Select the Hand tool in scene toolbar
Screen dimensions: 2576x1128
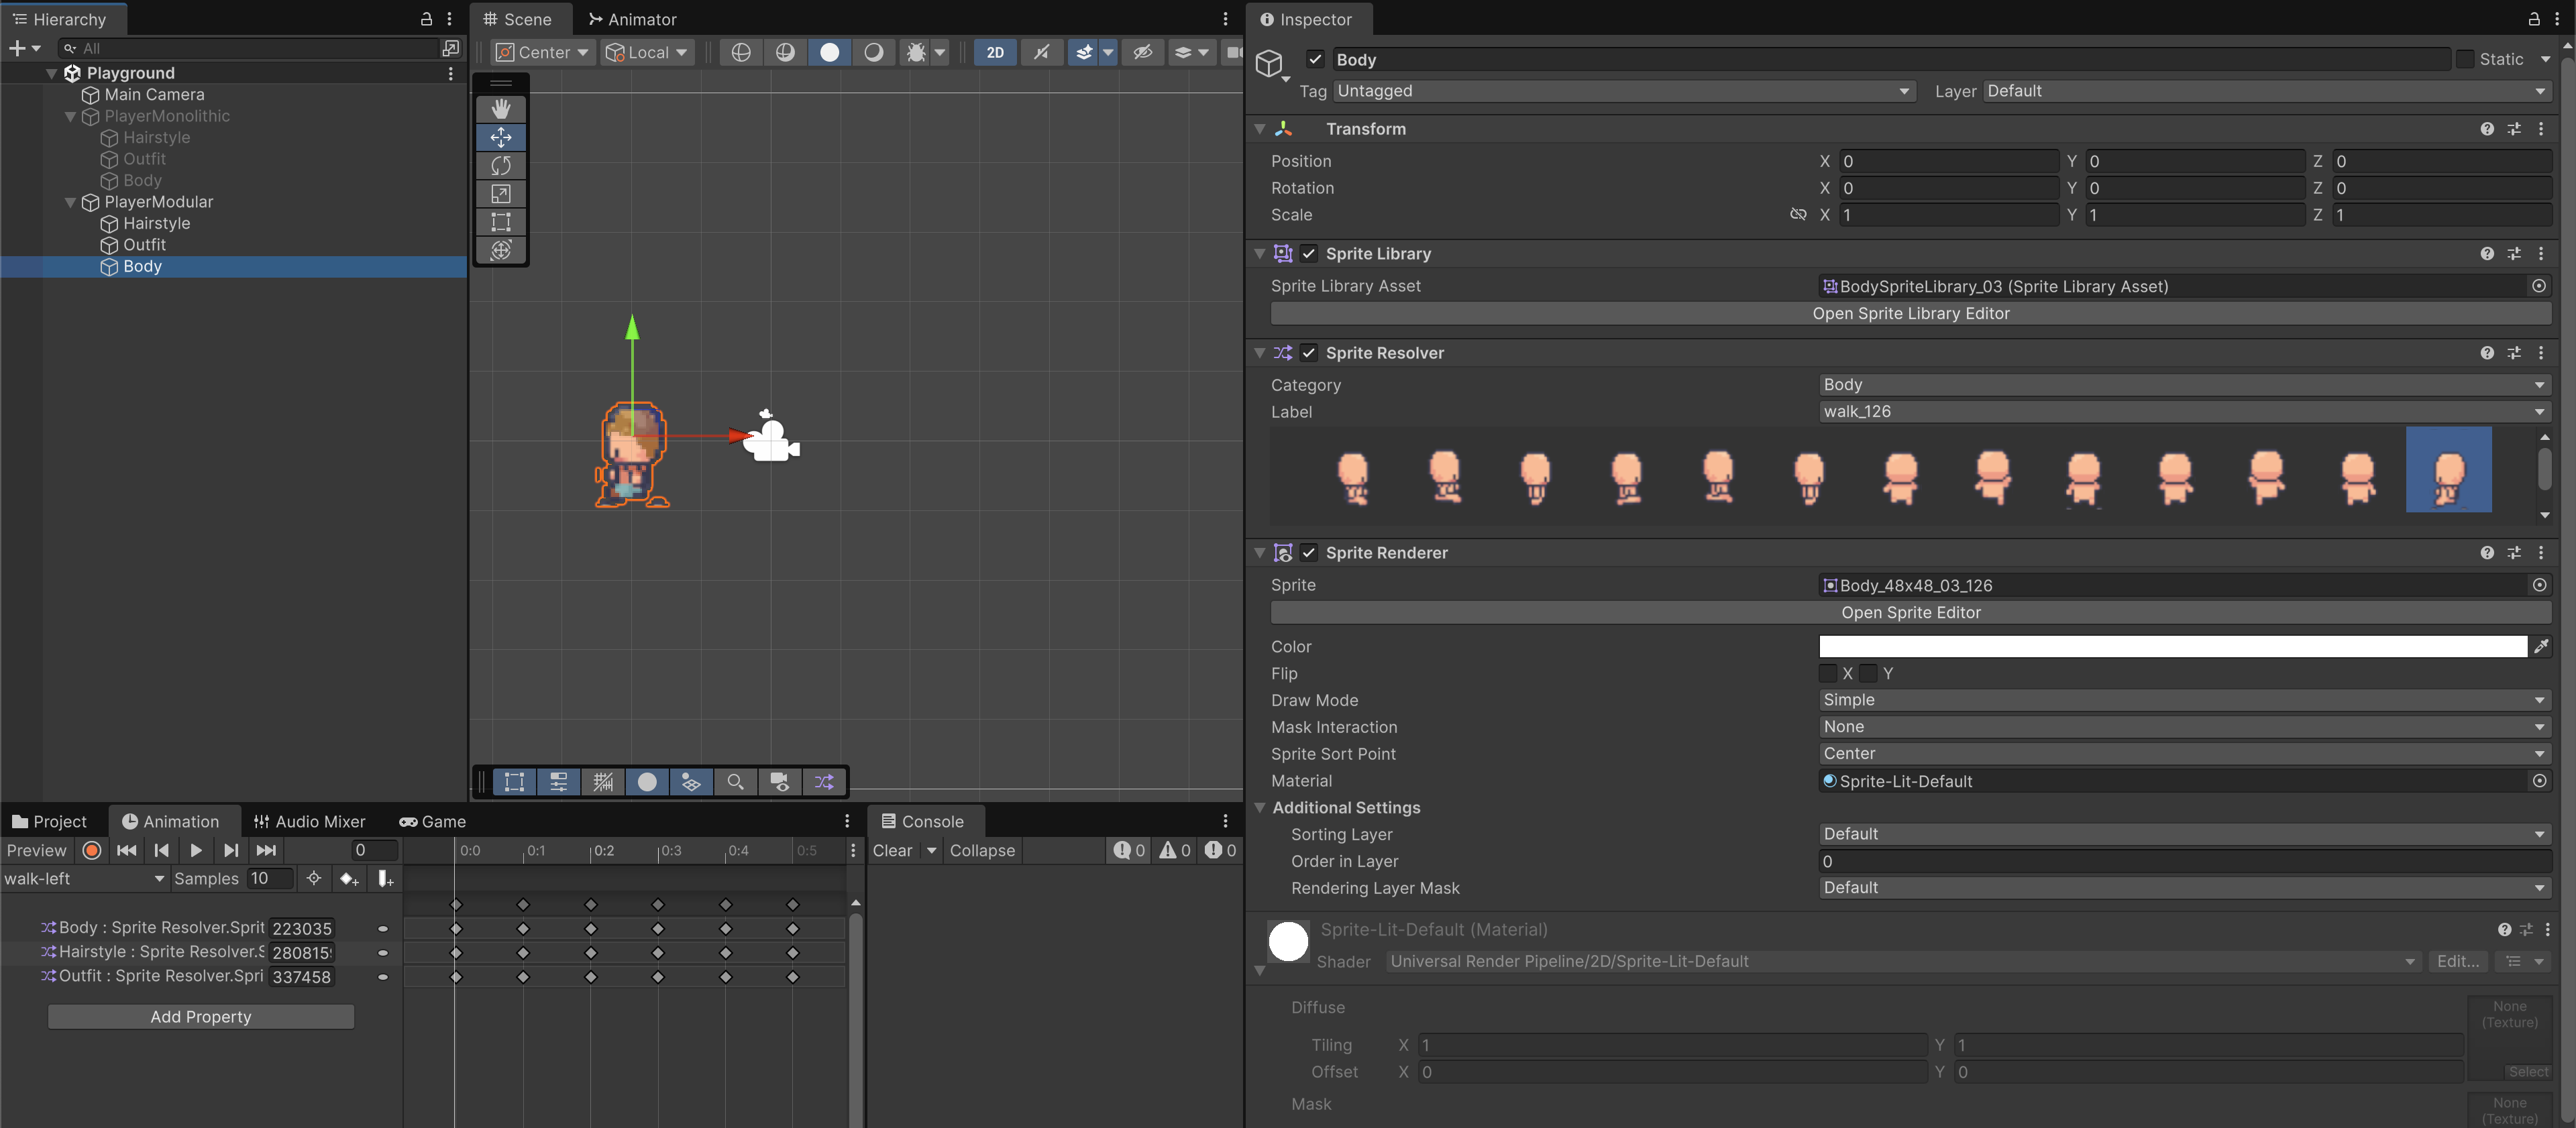click(501, 108)
